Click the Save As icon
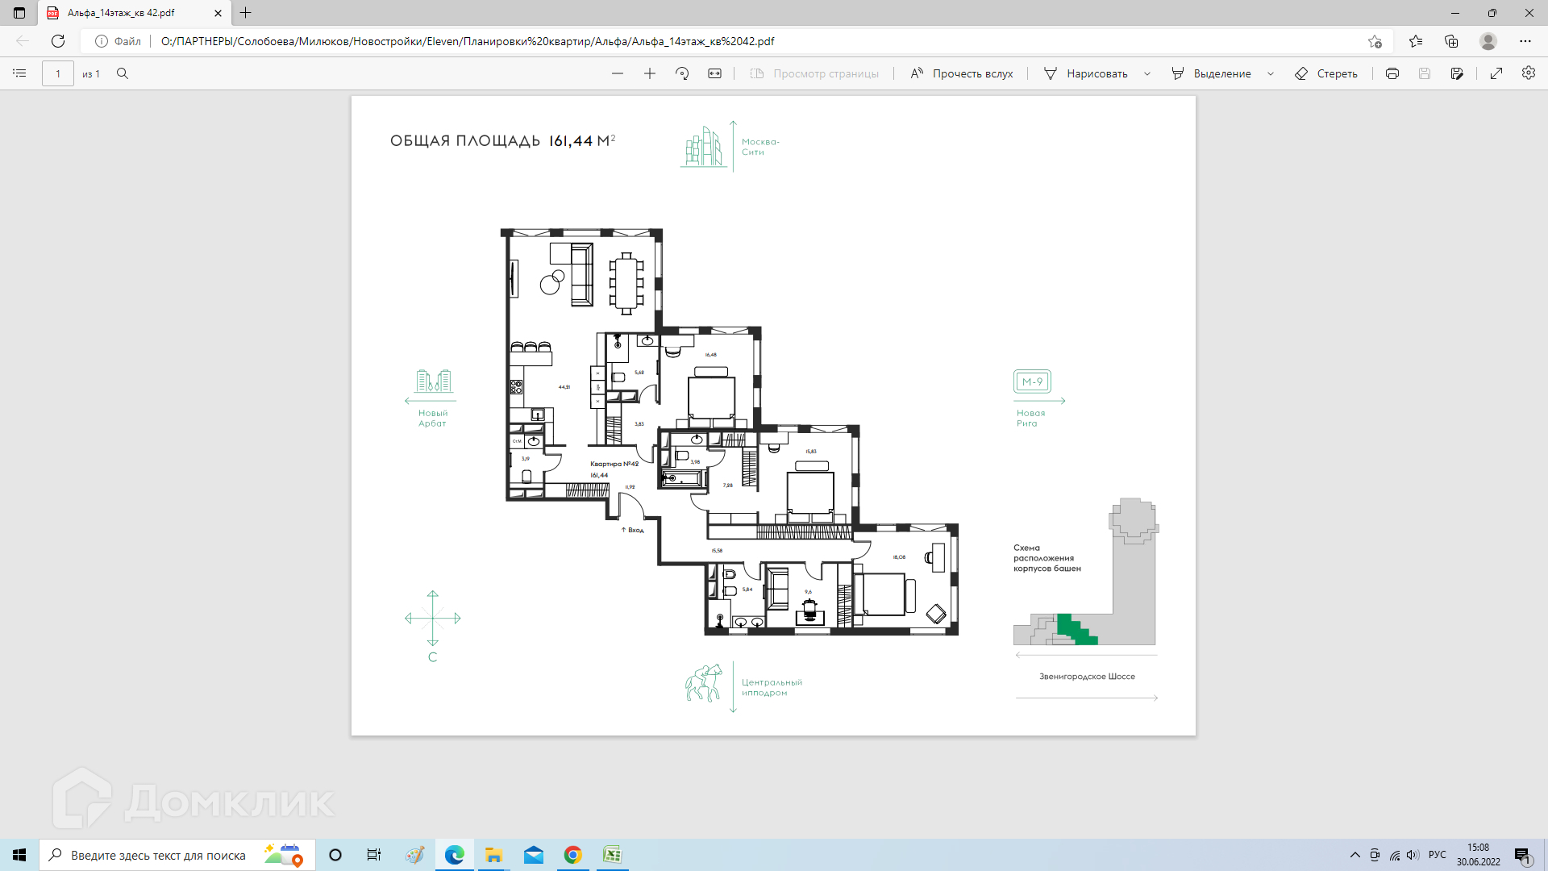The image size is (1548, 871). (1457, 73)
